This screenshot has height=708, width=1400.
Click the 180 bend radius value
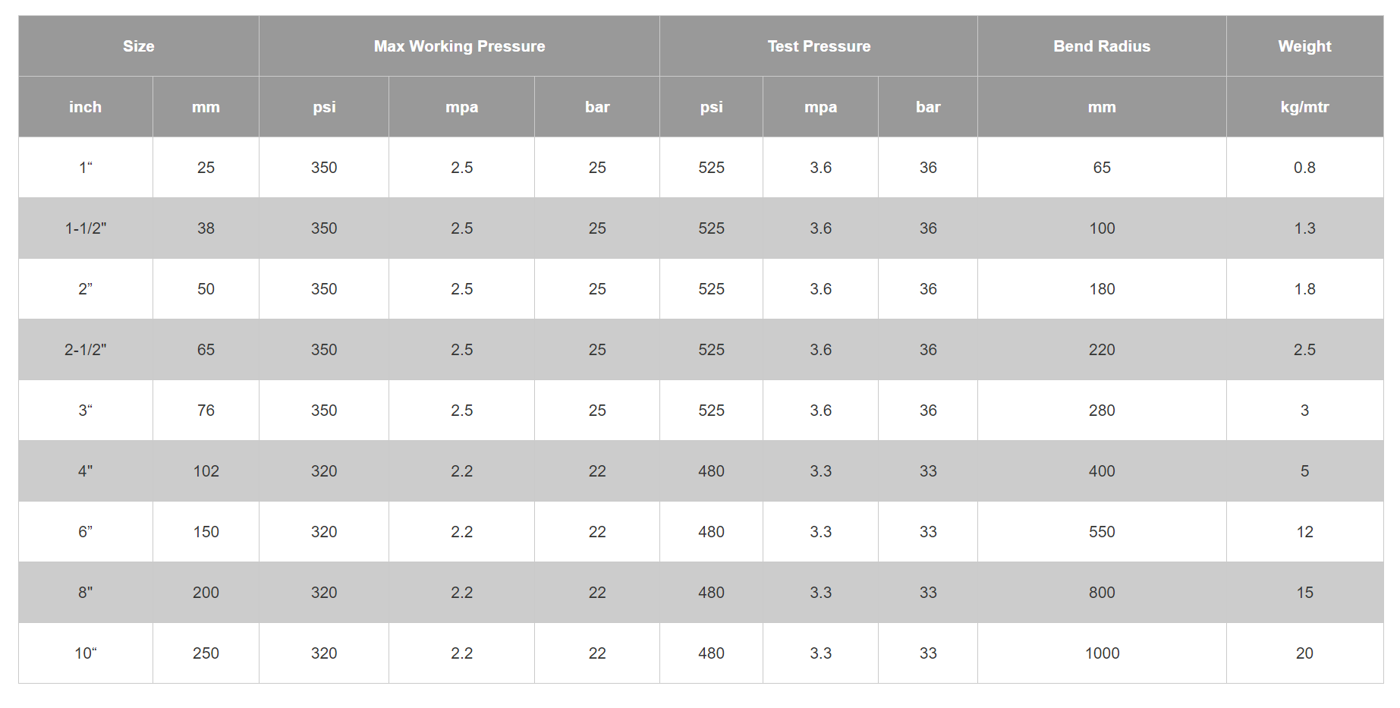pos(1102,289)
